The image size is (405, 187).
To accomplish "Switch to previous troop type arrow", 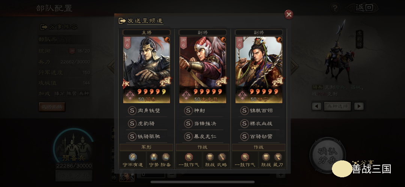I will tap(316, 106).
